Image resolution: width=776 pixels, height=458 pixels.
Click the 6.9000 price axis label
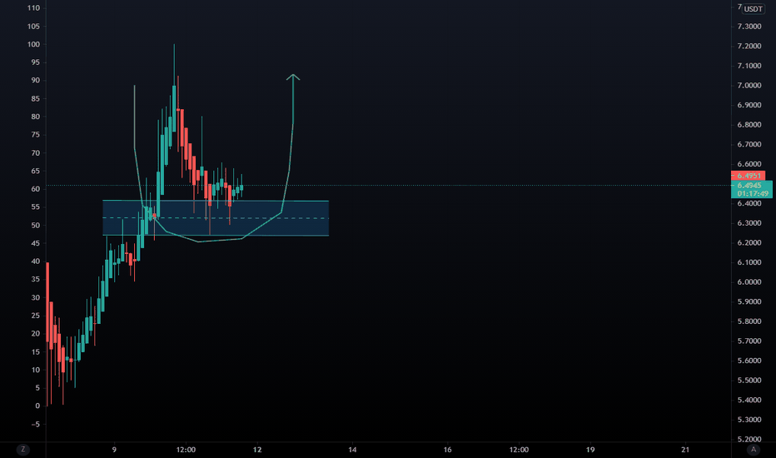point(749,105)
